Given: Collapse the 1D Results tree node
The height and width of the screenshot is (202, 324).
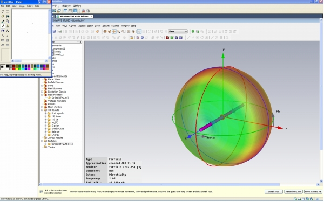Looking at the screenshot, I should click(42, 110).
